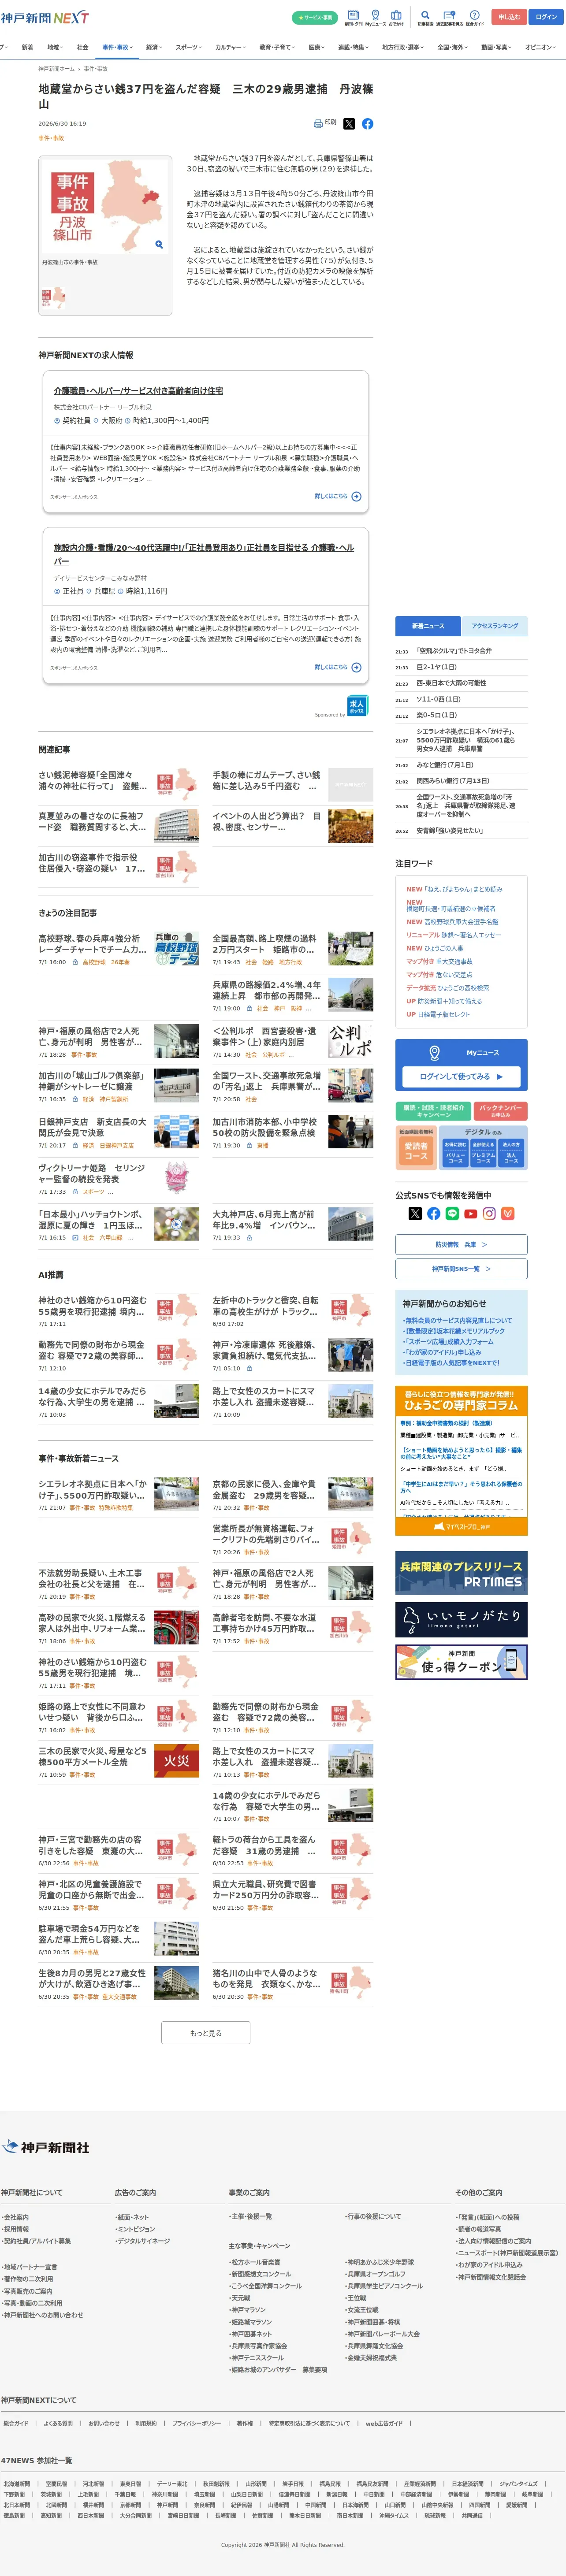Viewport: 566px width, 2576px height.
Task: Click the 神戸新聞NEXT logo at the top
Action: (45, 18)
